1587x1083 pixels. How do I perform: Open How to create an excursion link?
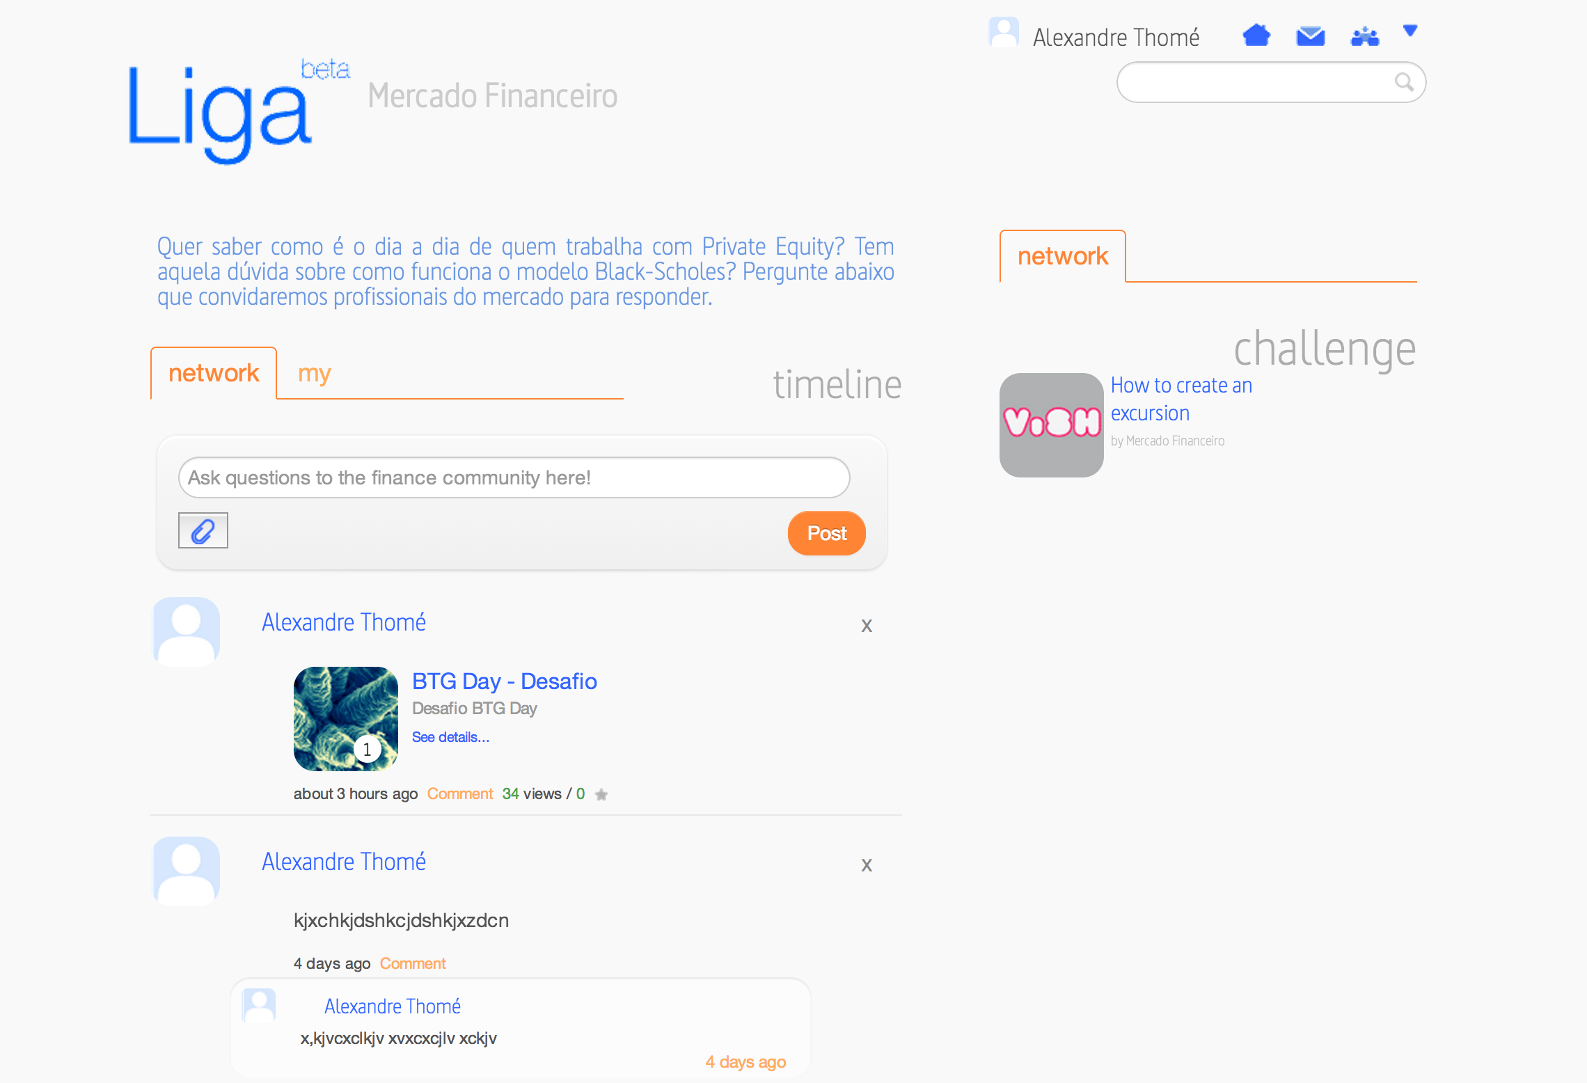(1181, 399)
